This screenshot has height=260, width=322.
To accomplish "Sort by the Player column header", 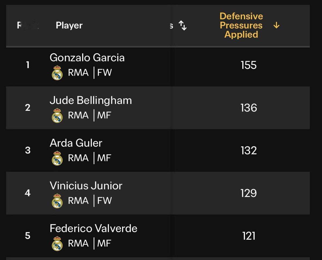I will point(69,25).
